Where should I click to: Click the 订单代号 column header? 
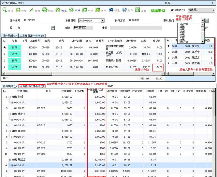(x=35, y=41)
